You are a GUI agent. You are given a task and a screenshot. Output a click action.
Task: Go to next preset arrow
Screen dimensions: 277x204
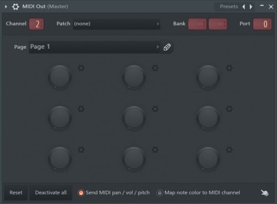click(x=251, y=7)
